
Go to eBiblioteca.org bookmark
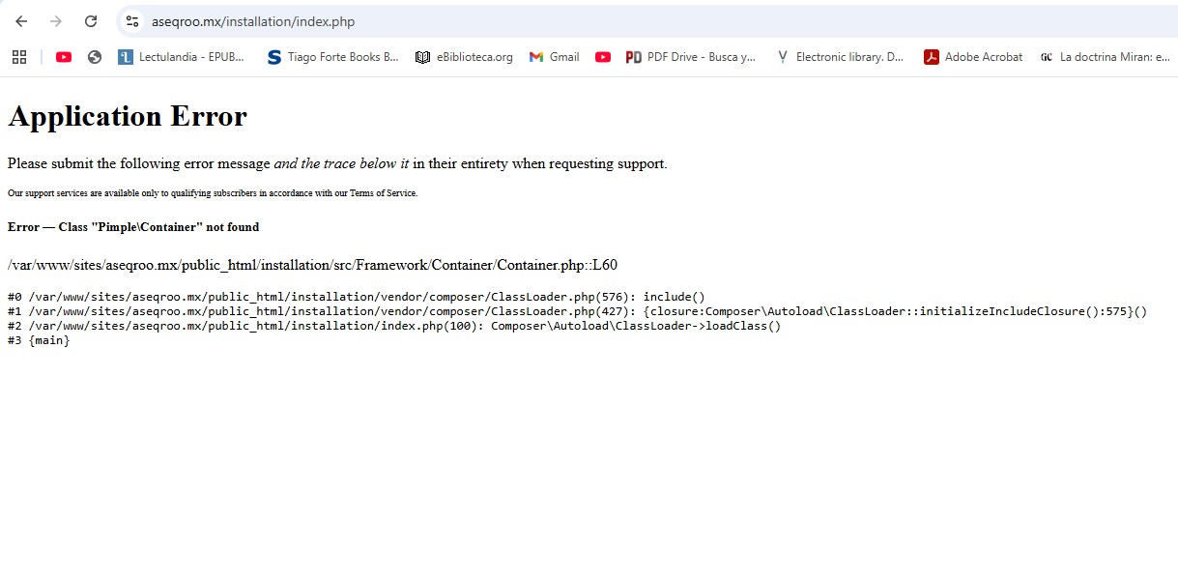click(x=464, y=57)
